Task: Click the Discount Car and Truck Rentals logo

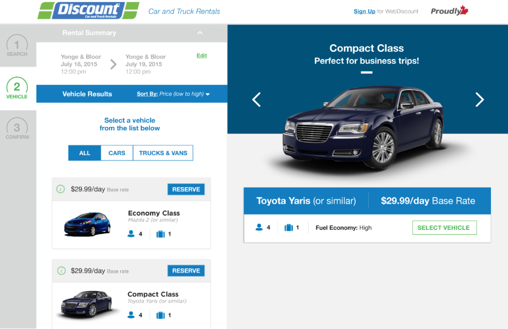Action: point(88,10)
